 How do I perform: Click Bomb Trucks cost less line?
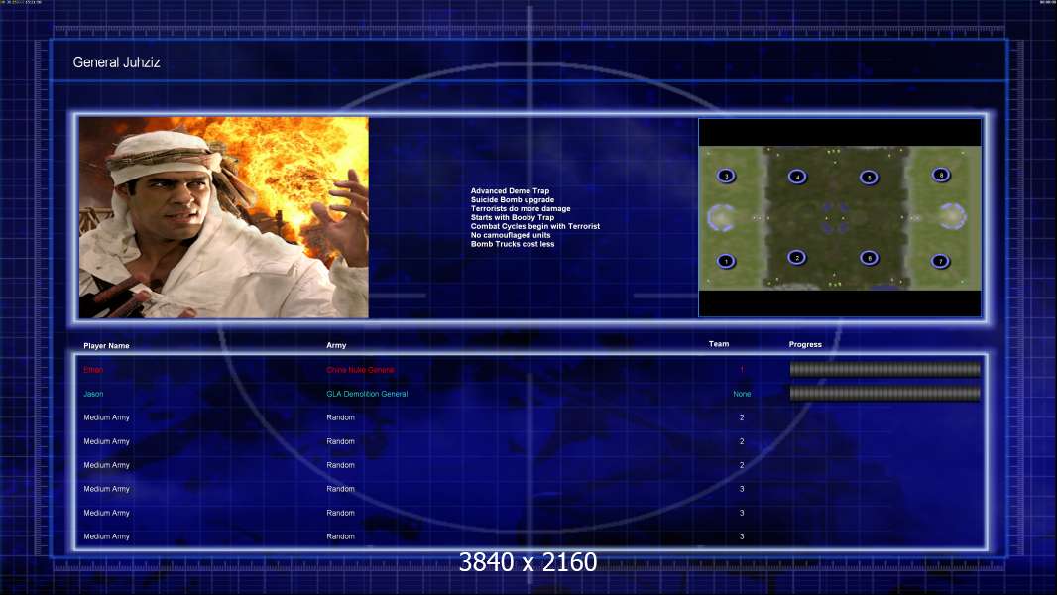click(x=513, y=244)
